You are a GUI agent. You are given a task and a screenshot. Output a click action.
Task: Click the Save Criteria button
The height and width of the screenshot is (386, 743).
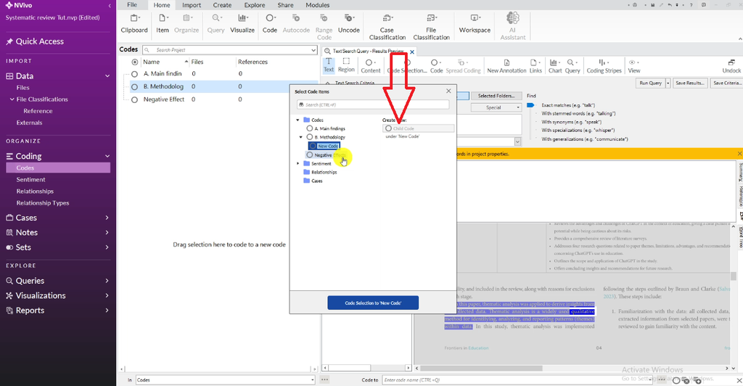(x=726, y=83)
